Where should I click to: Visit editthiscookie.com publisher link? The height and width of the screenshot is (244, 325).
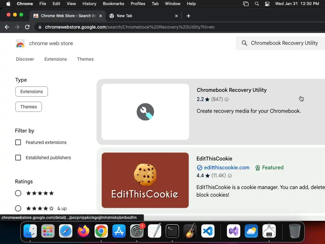[227, 168]
